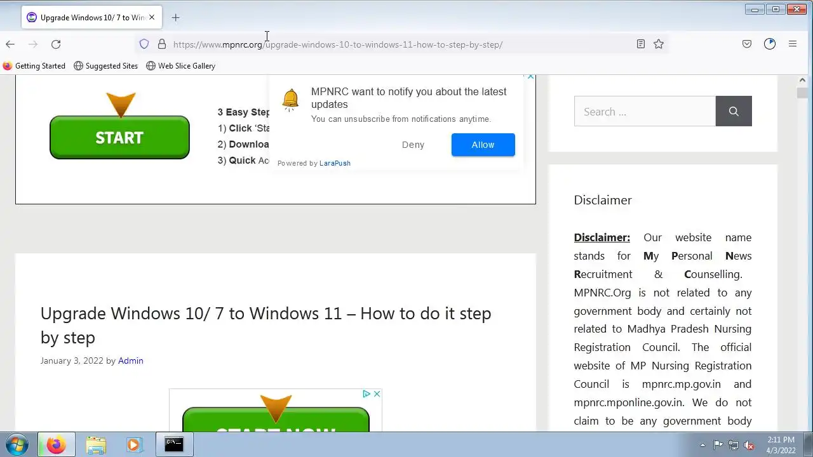Close the inline article ad
813x457 pixels.
(x=377, y=394)
